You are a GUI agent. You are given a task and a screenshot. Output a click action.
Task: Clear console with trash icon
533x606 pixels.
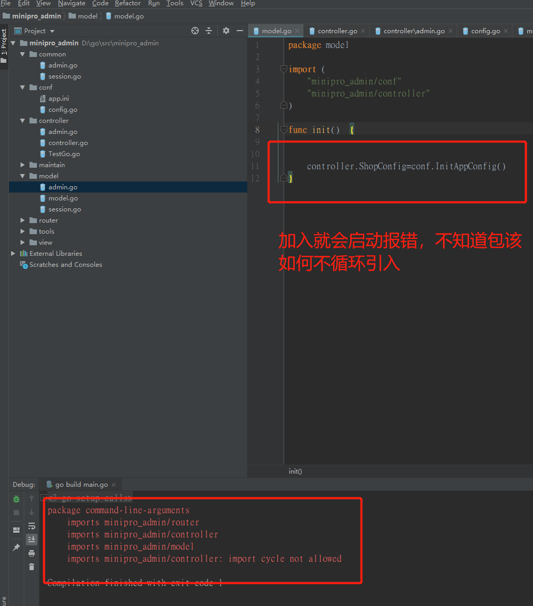(x=32, y=567)
